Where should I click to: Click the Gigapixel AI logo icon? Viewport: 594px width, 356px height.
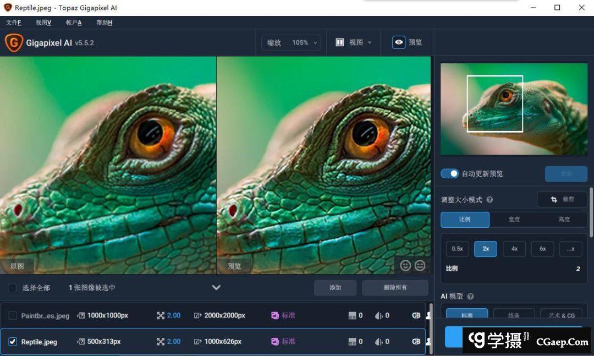[x=14, y=42]
